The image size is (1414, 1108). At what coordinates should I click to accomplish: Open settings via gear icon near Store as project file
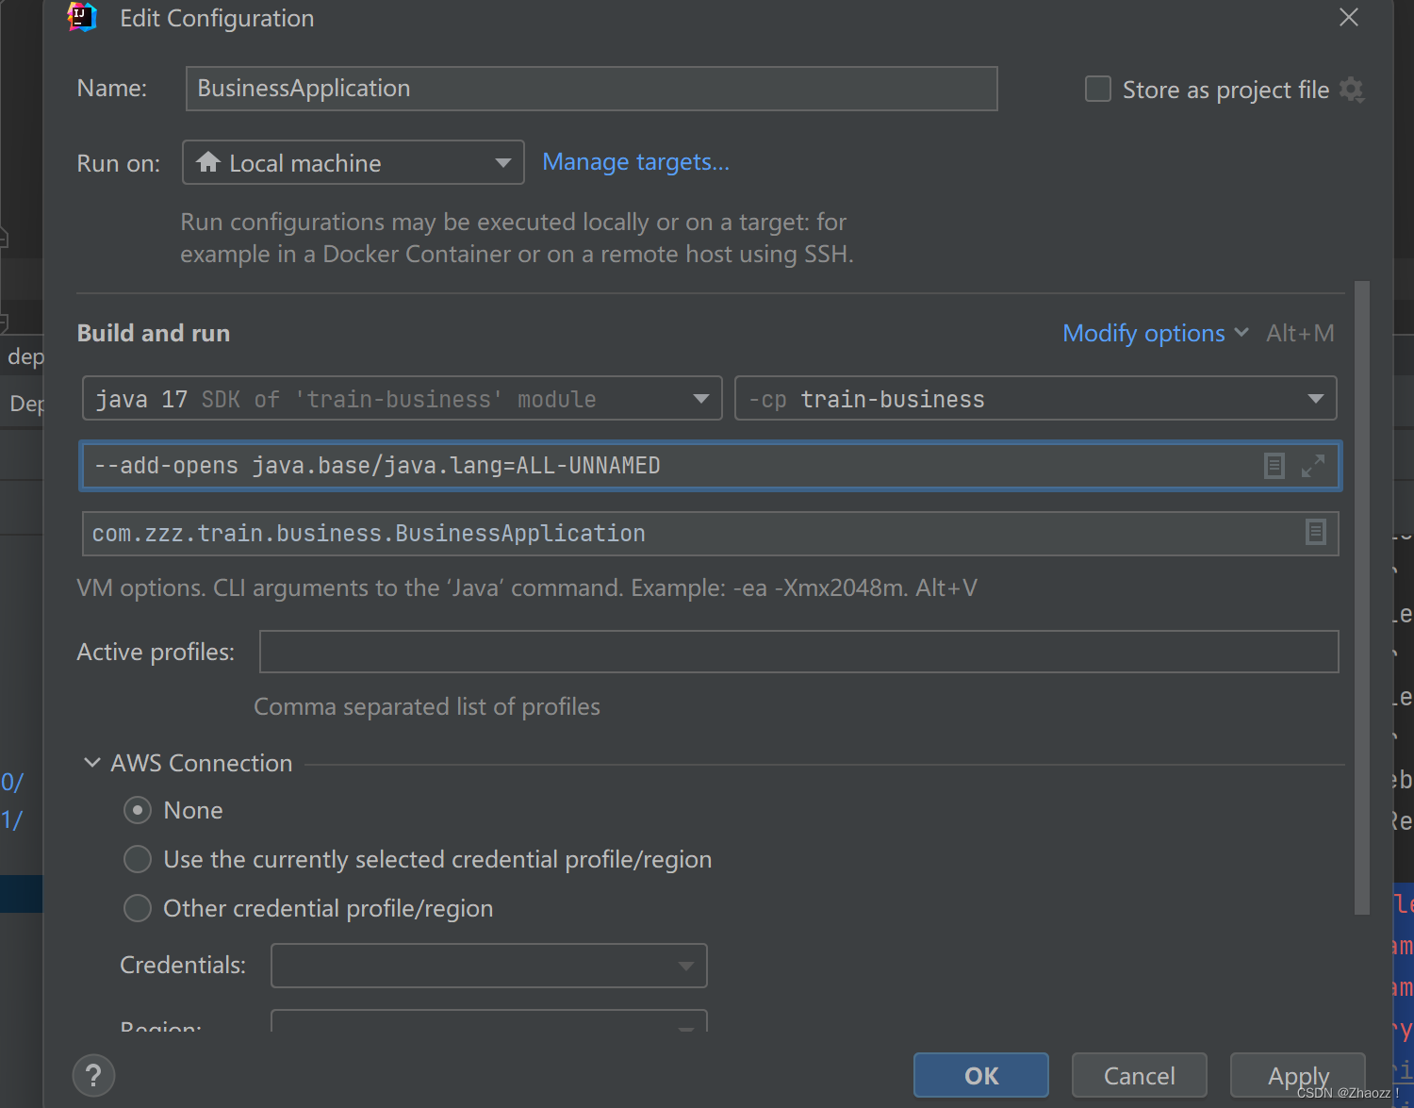tap(1353, 89)
